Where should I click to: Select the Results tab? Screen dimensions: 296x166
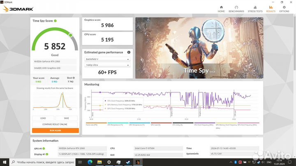coord(271,9)
